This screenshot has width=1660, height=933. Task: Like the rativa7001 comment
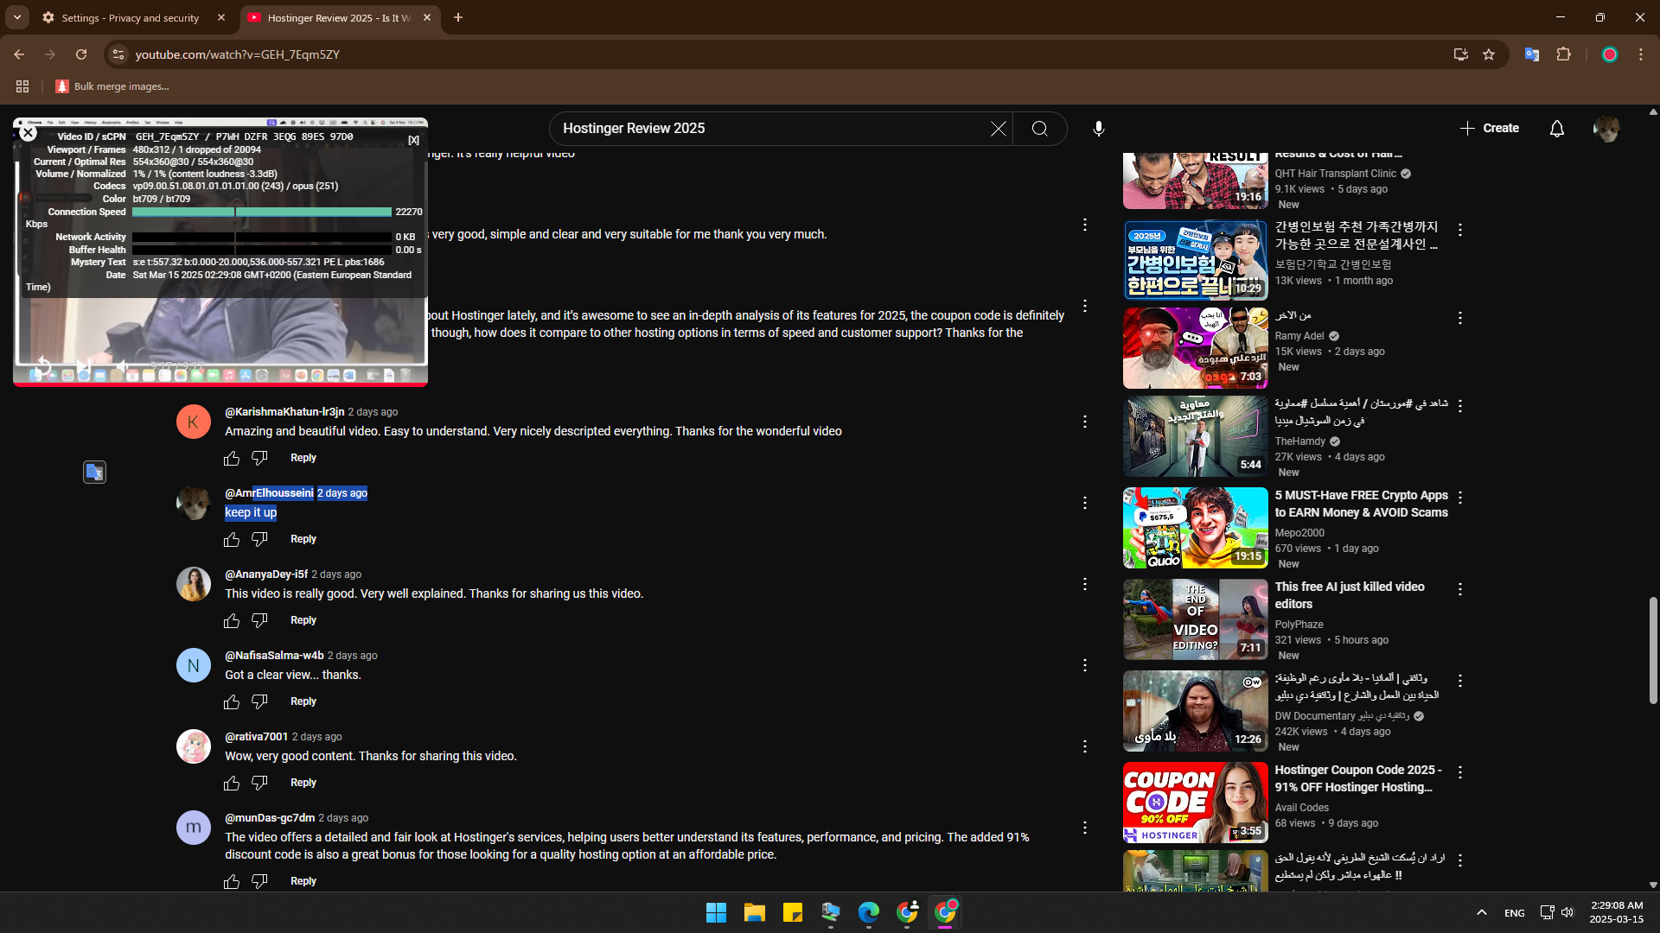click(x=232, y=783)
